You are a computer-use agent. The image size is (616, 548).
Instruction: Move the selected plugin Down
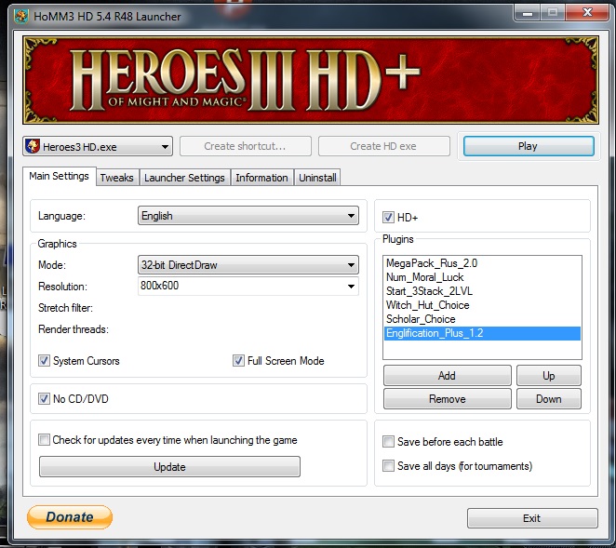click(x=549, y=399)
